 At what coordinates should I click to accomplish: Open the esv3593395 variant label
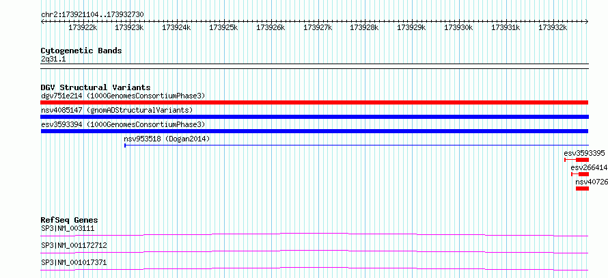coord(584,153)
